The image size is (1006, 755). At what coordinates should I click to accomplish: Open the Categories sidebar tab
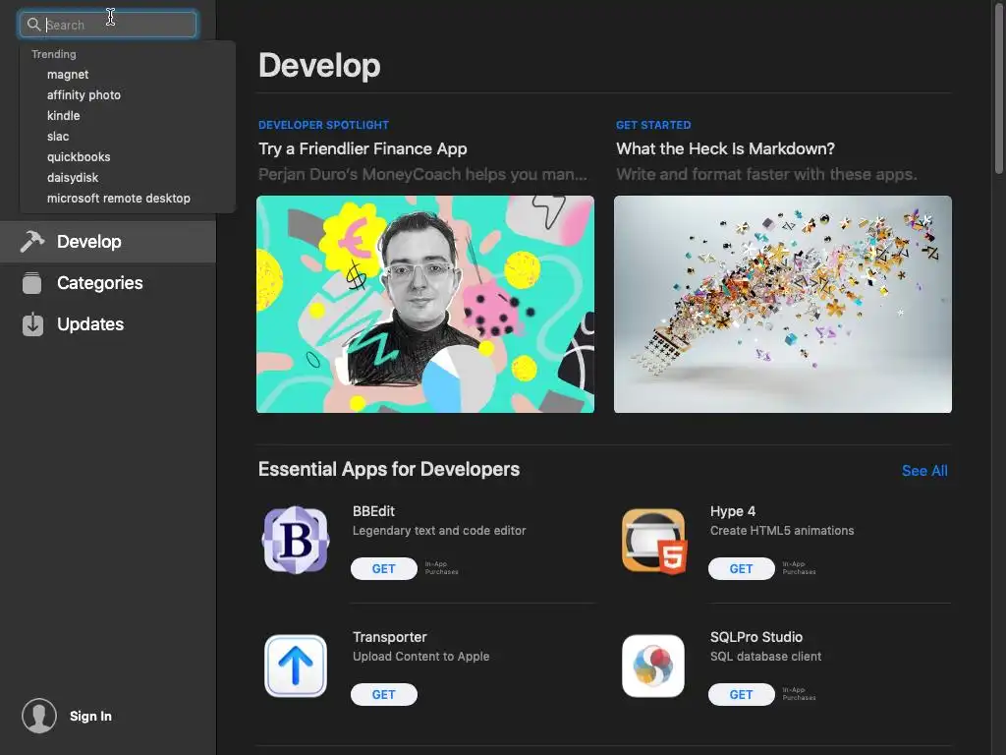point(108,282)
